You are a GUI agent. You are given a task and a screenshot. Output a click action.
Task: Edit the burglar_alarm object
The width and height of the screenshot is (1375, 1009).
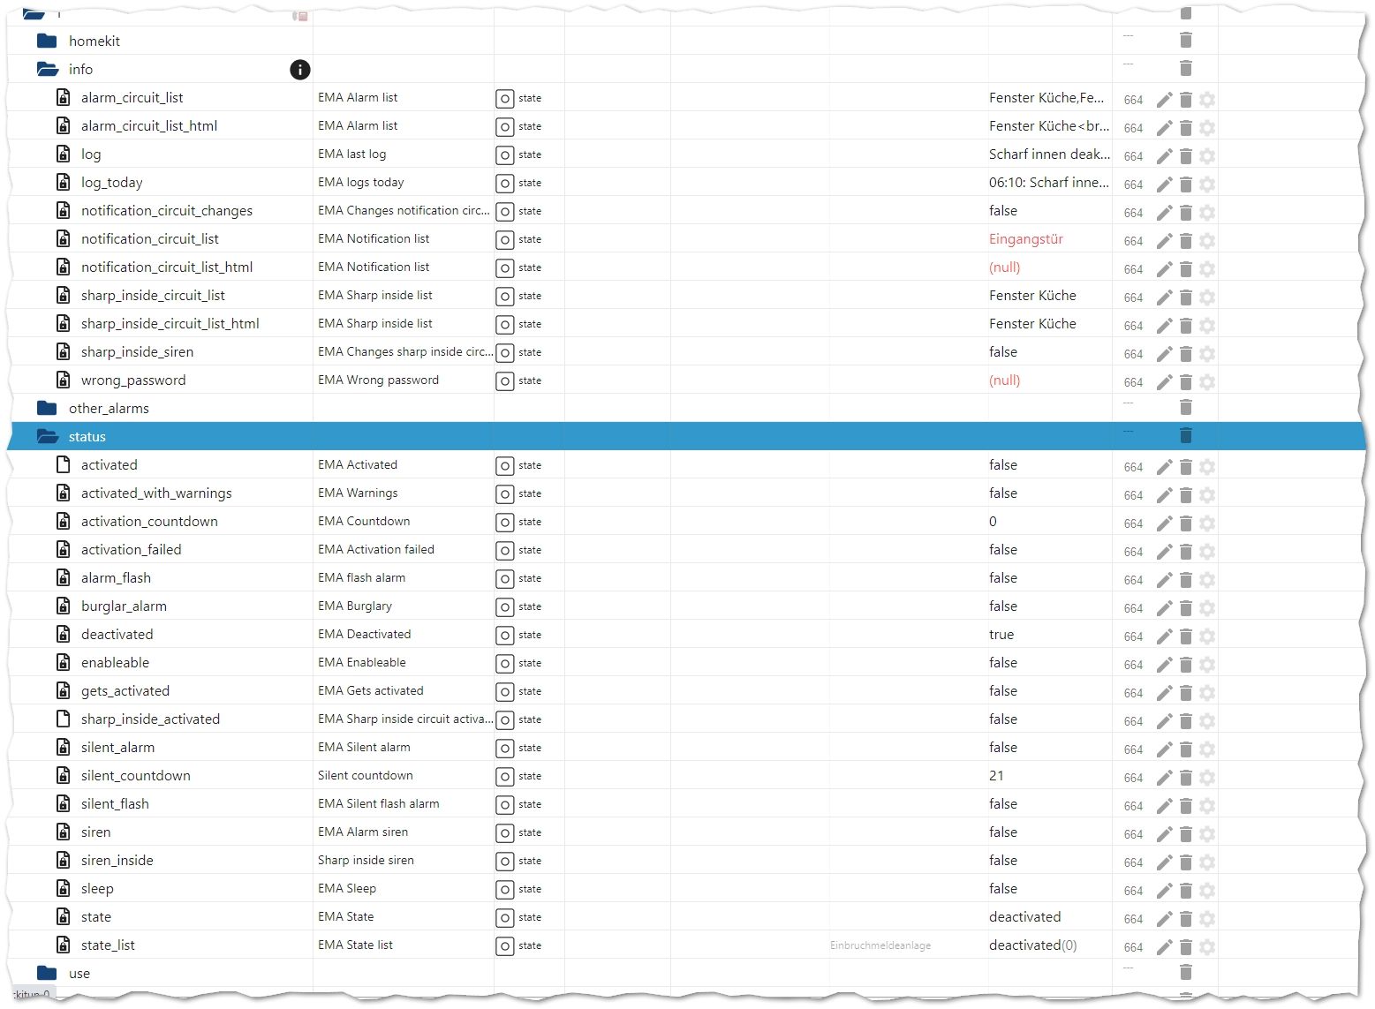1164,608
